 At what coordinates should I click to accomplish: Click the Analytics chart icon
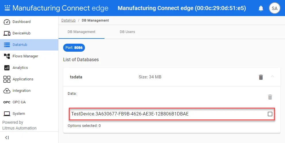coord(7,68)
